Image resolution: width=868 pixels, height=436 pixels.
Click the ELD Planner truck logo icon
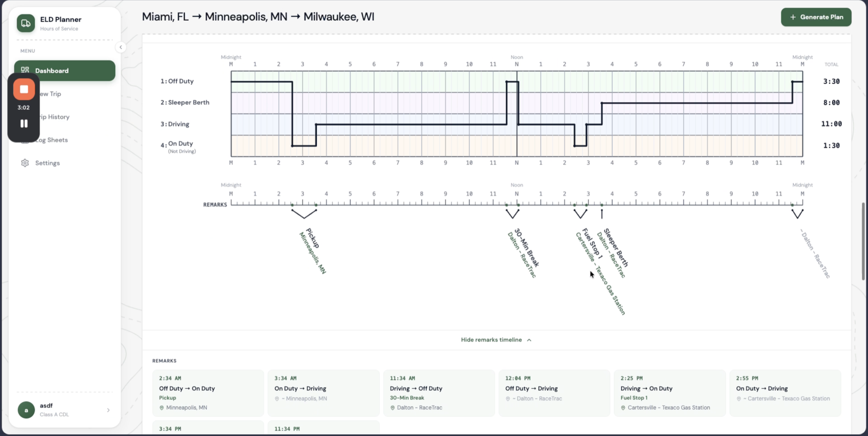tap(26, 23)
